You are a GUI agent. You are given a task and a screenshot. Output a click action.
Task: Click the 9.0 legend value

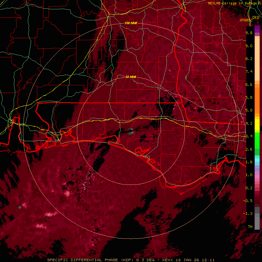point(249,46)
